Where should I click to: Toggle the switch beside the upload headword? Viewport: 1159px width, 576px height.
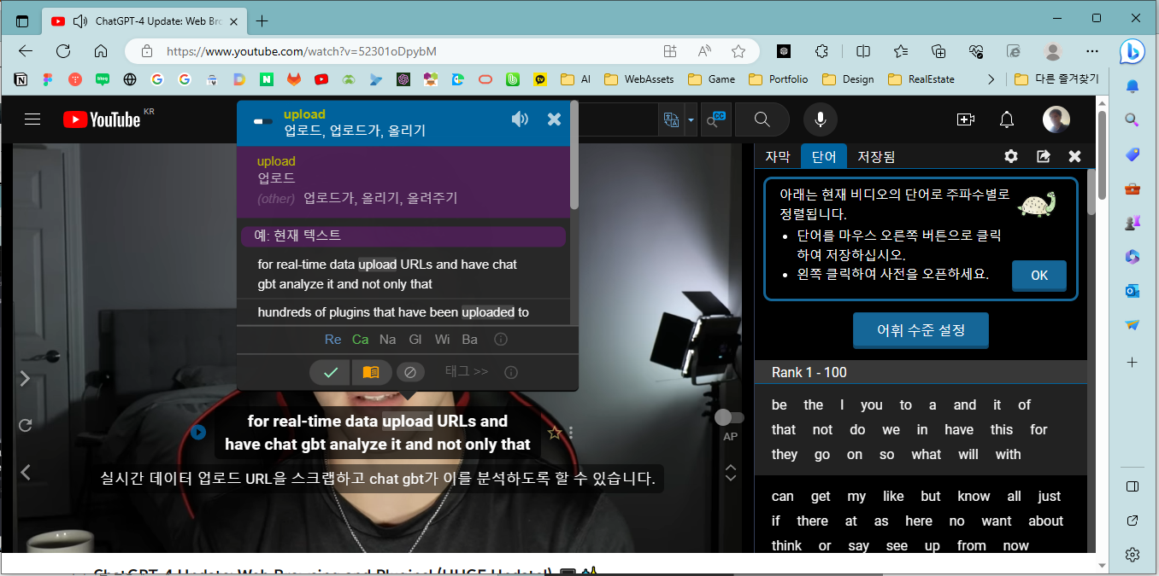coord(263,121)
